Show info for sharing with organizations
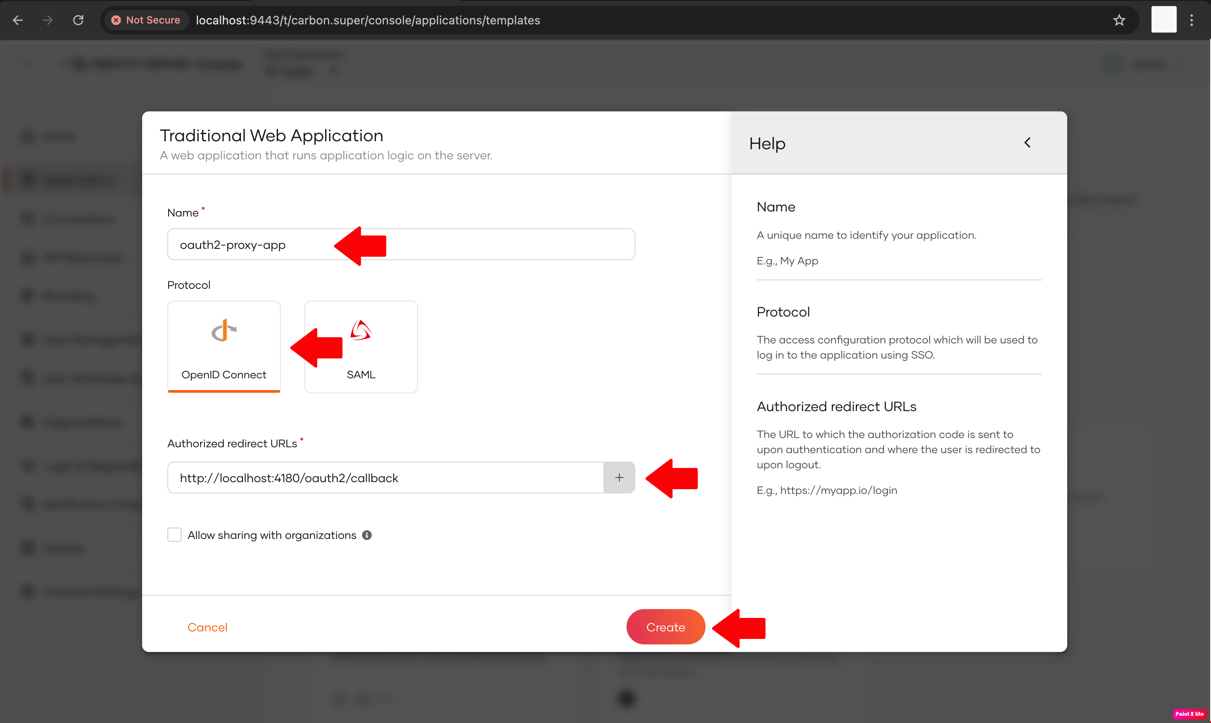 click(x=367, y=535)
